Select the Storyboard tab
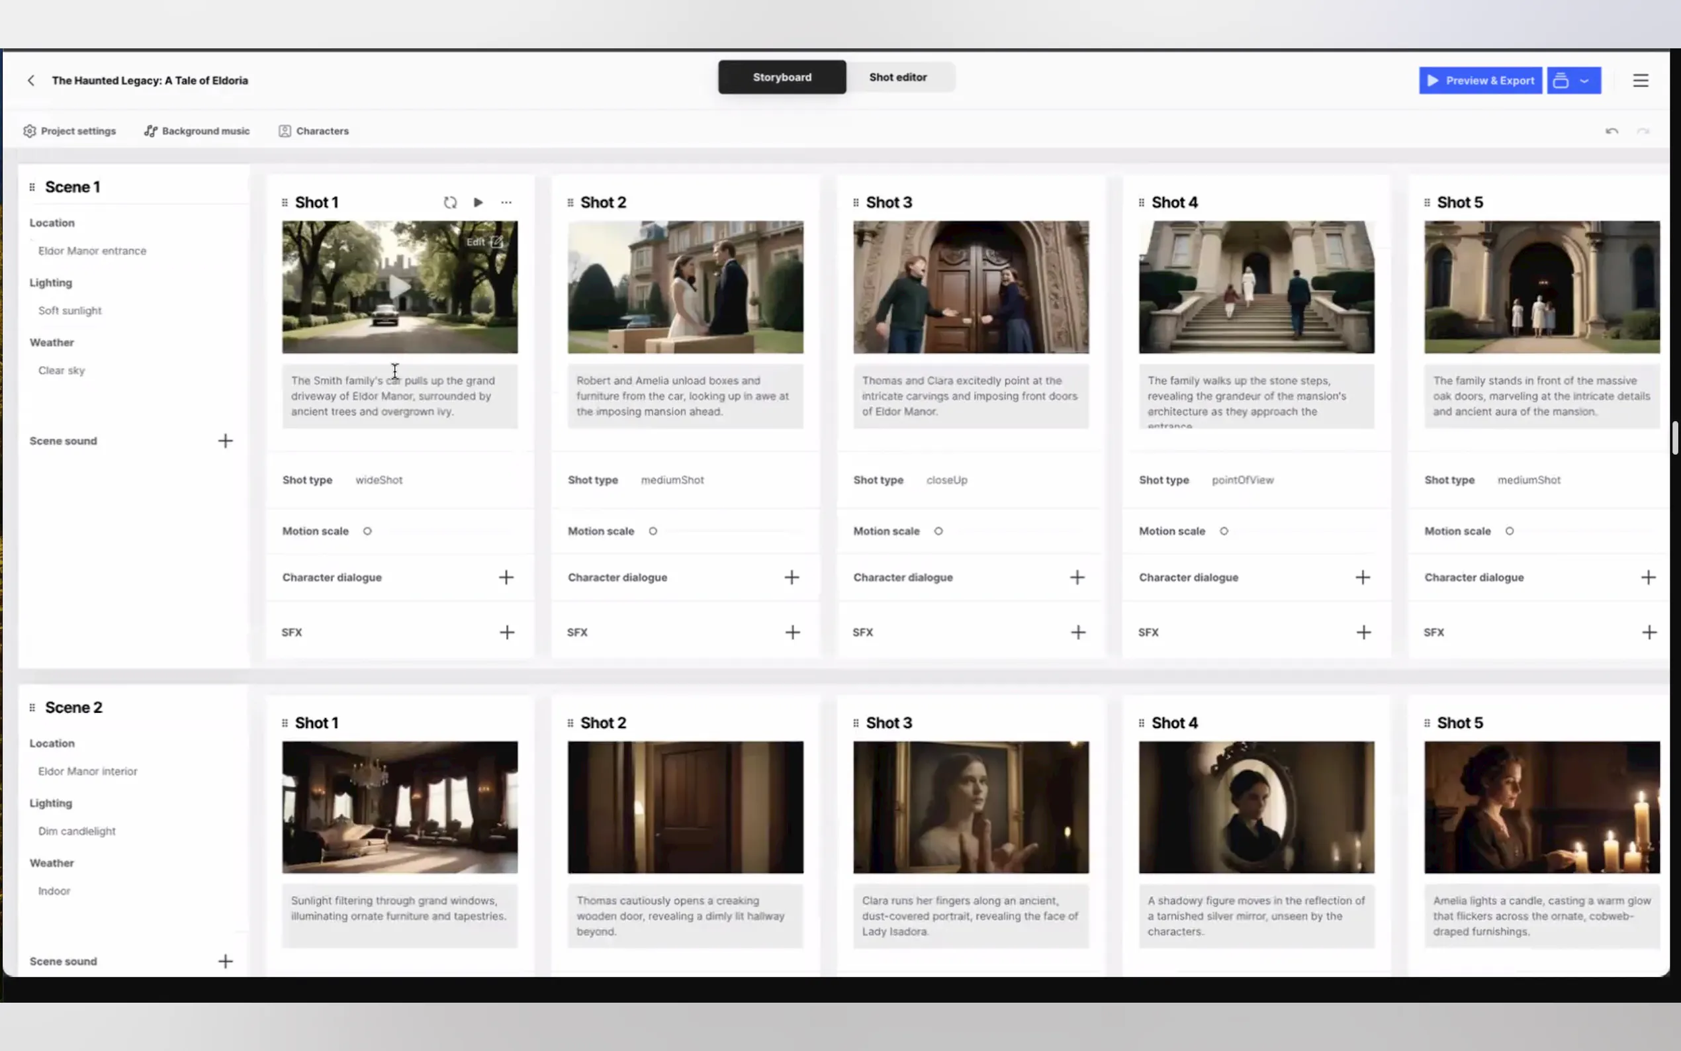The width and height of the screenshot is (1681, 1051). pyautogui.click(x=782, y=77)
